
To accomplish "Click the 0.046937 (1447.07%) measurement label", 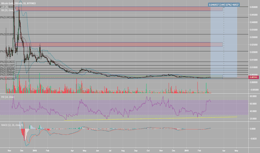I will click(224, 5).
